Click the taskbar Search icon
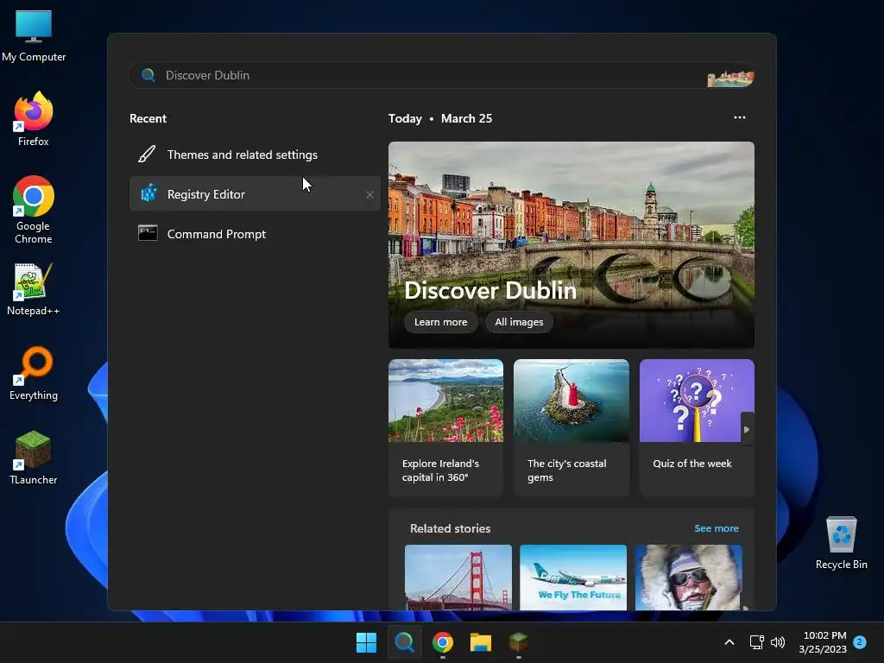This screenshot has height=663, width=884. click(x=404, y=642)
